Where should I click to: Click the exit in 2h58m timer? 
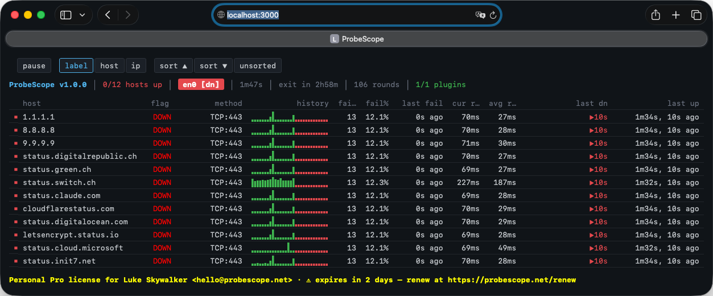click(x=308, y=84)
